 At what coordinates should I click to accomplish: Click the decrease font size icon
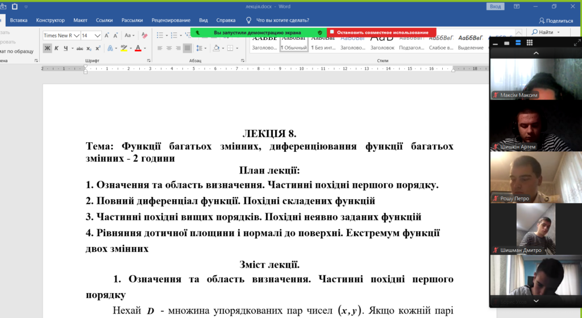(x=115, y=36)
